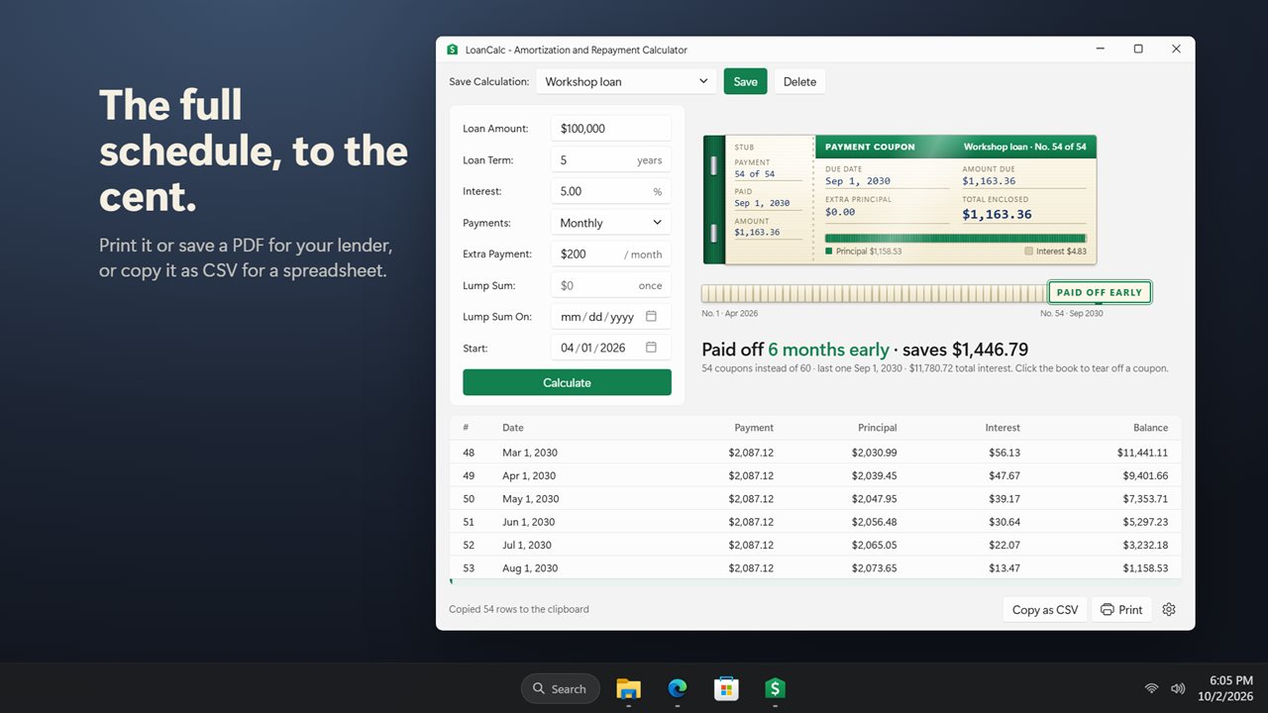Screen dimensions: 1268x713
Task: Open Start date calendar picker icon
Action: 651,348
